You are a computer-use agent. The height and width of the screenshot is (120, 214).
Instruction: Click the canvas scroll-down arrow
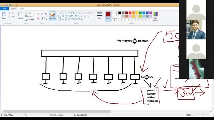click(x=213, y=109)
